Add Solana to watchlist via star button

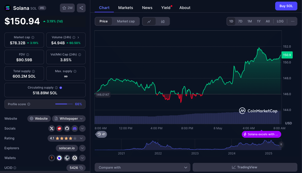(x=67, y=8)
